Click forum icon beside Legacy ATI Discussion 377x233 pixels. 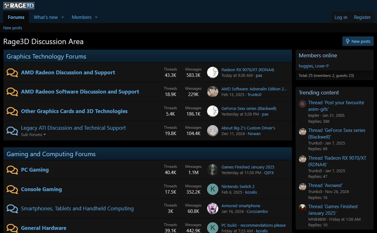pos(12,131)
